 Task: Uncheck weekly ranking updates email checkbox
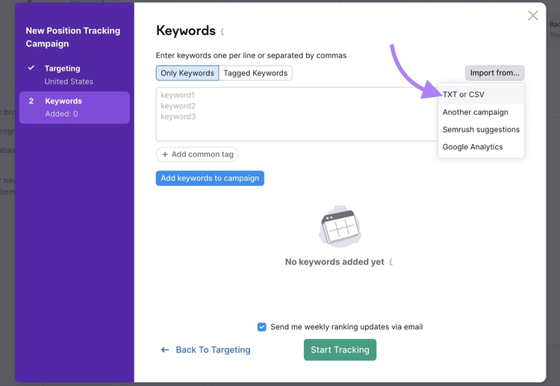[262, 327]
